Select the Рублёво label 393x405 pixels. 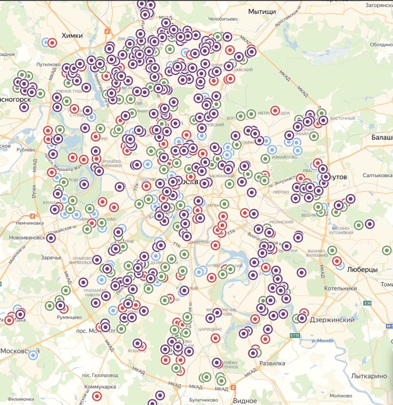[26, 150]
